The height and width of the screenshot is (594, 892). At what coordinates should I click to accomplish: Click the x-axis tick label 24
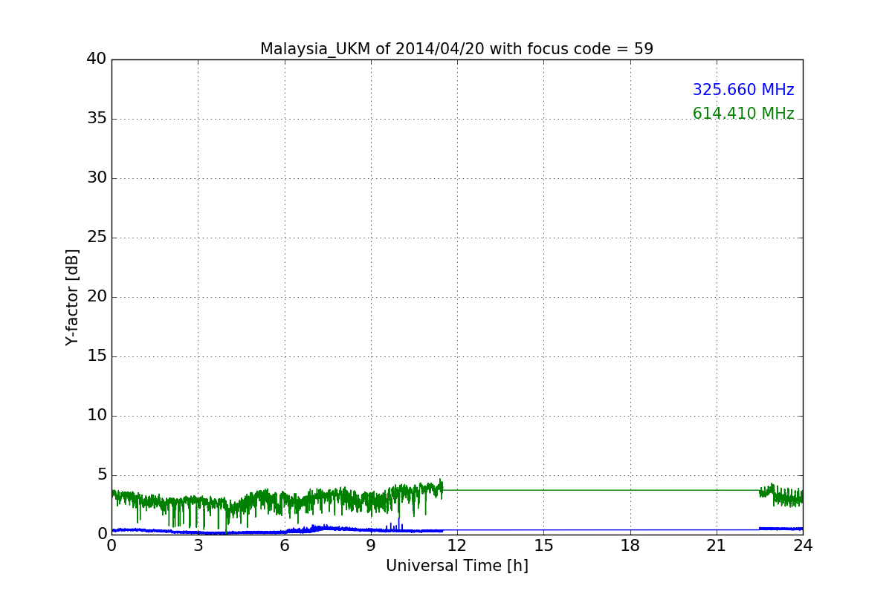[x=803, y=545]
